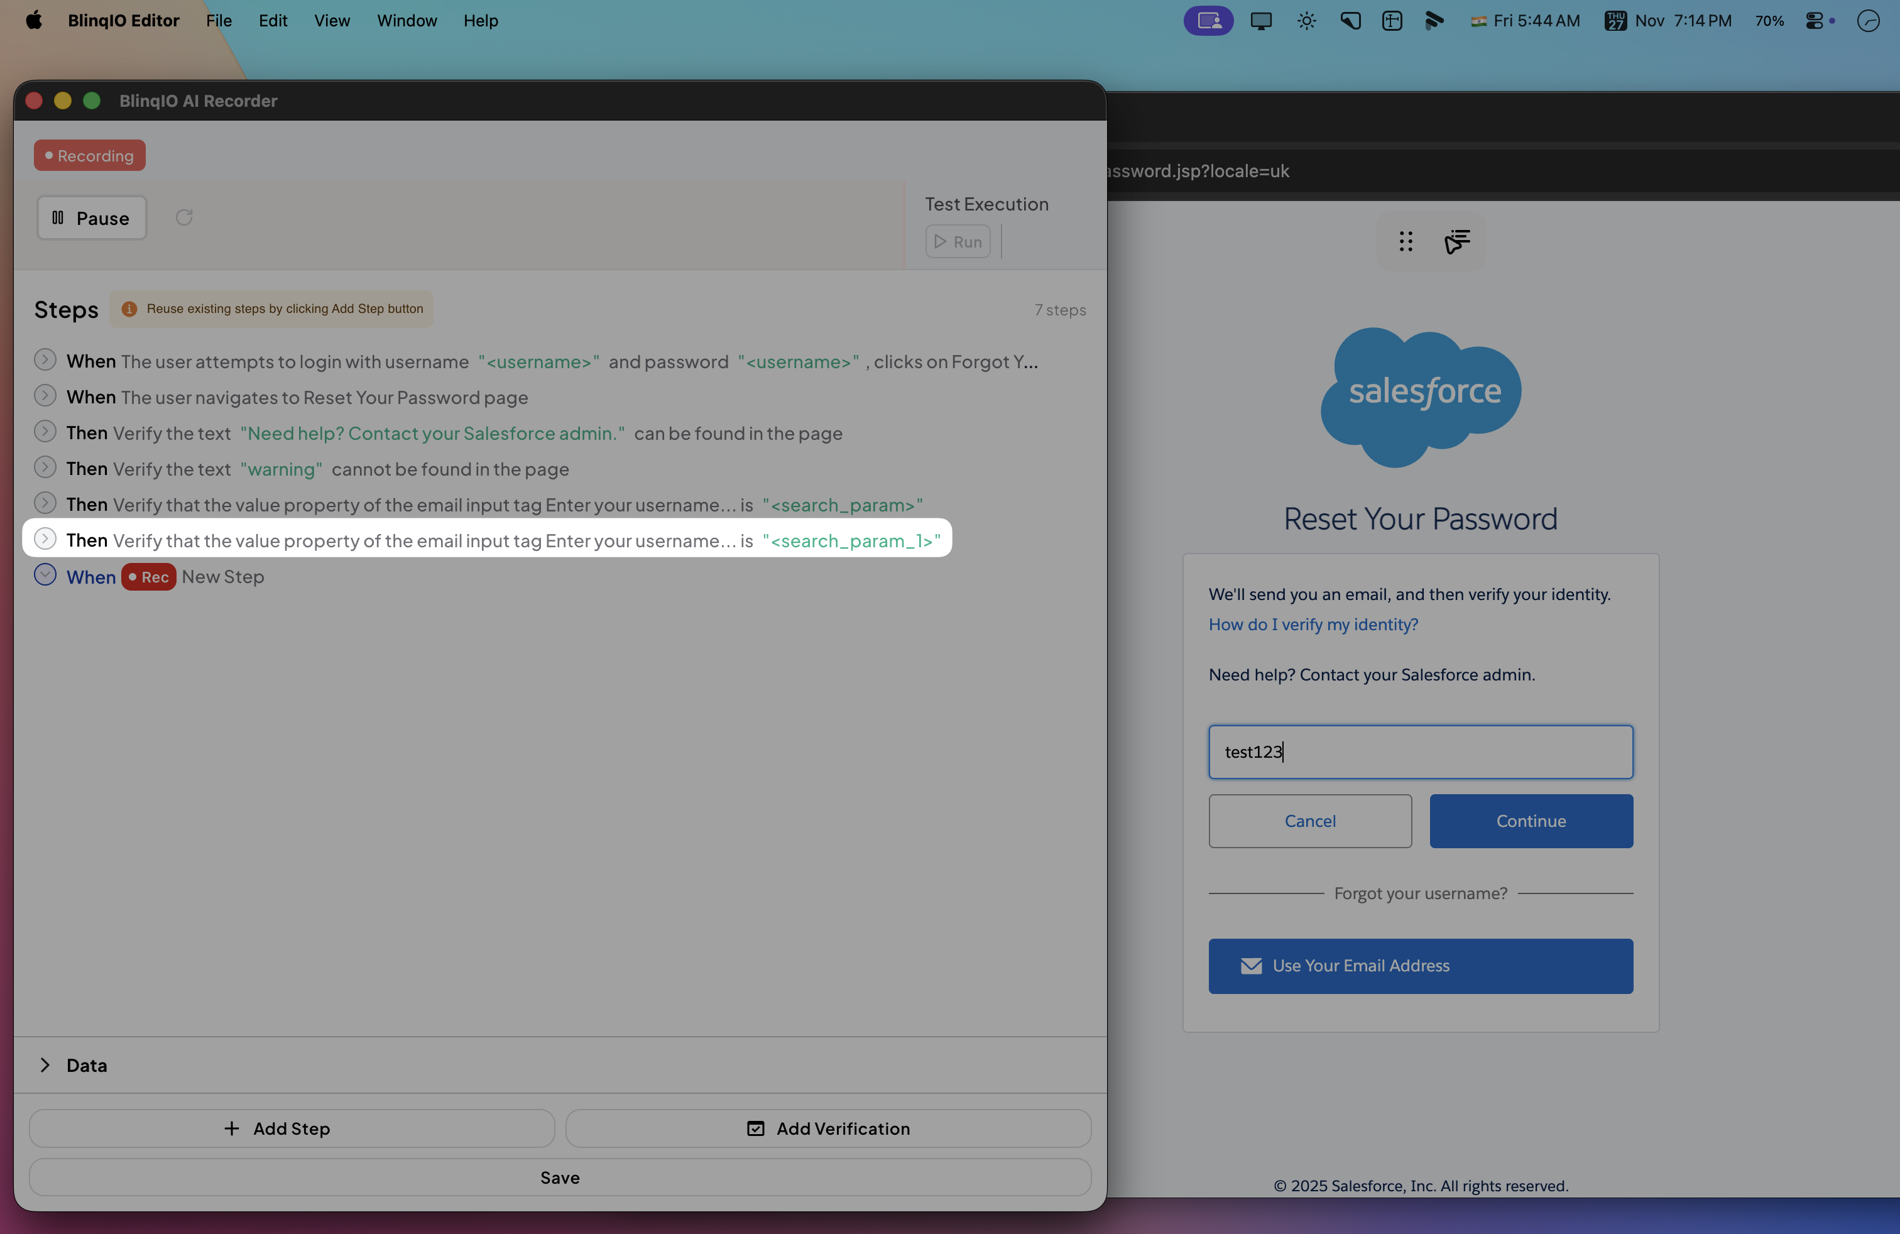Click the envelope icon on email button
This screenshot has width=1900, height=1234.
1251,966
